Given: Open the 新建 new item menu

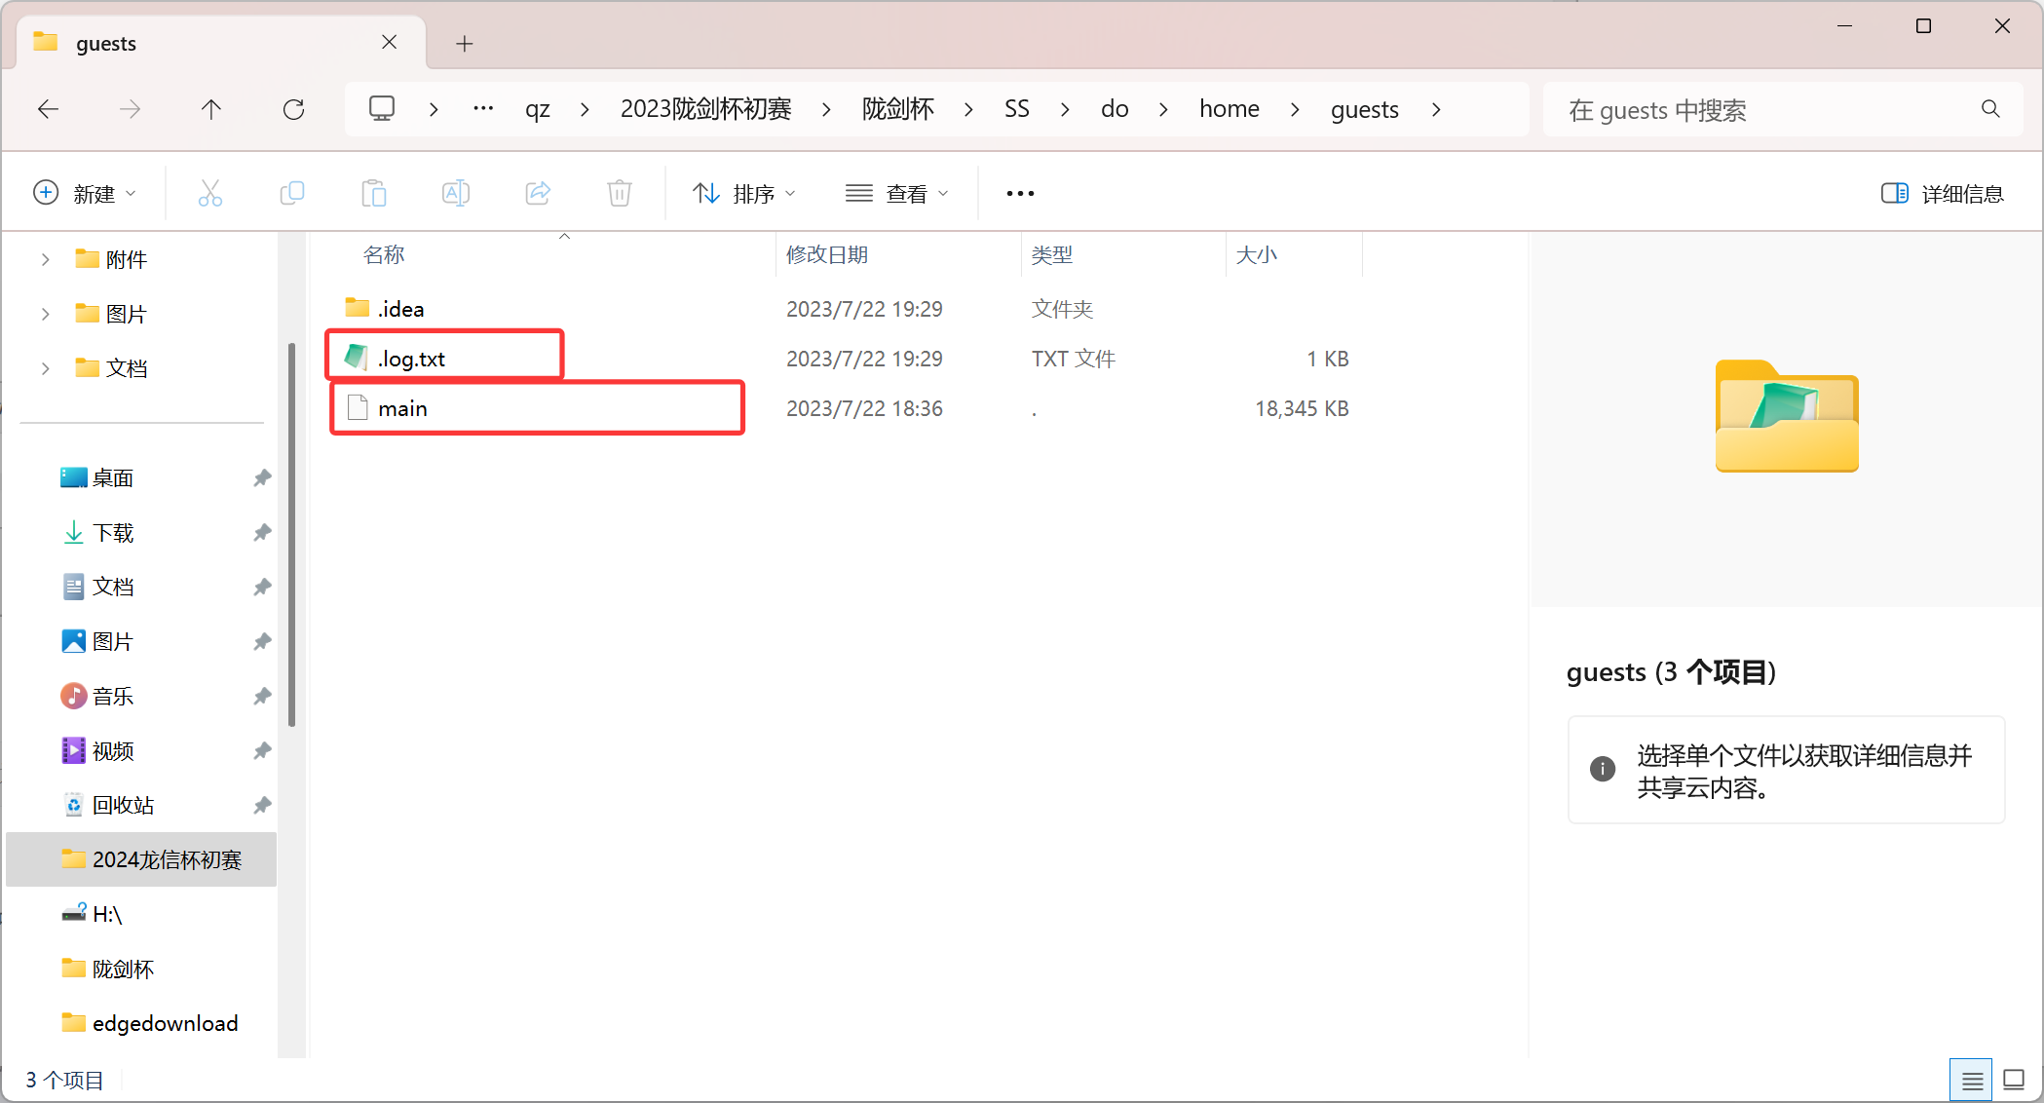Looking at the screenshot, I should tap(85, 193).
